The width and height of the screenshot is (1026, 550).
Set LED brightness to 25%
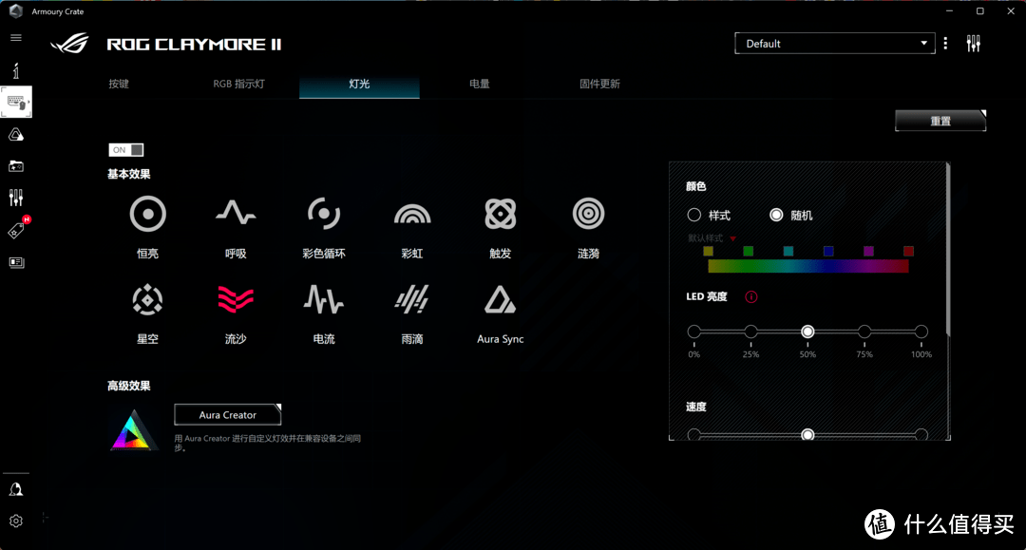click(751, 332)
